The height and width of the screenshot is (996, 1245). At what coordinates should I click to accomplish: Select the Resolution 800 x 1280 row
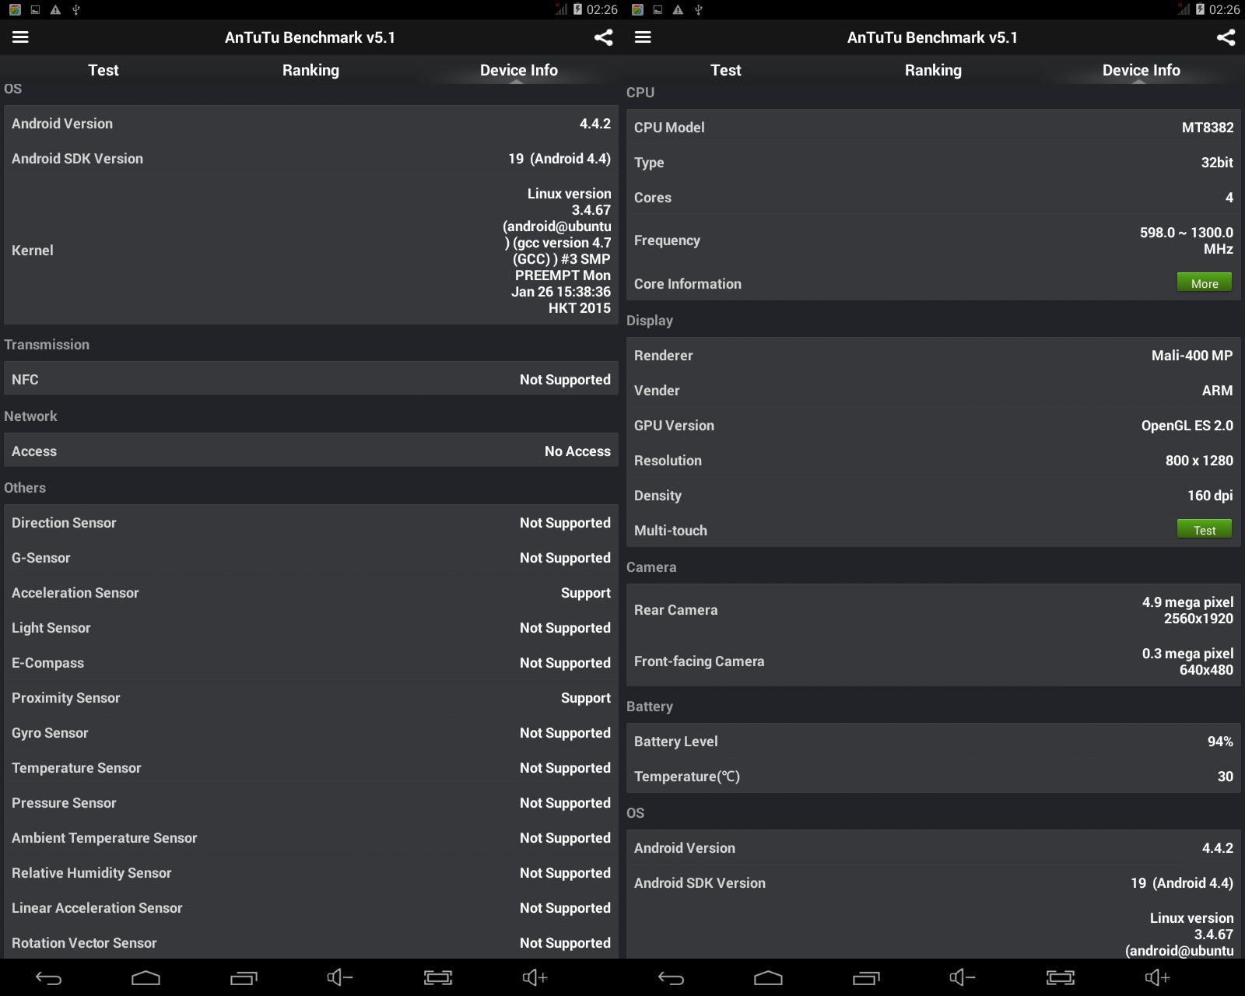(x=933, y=460)
